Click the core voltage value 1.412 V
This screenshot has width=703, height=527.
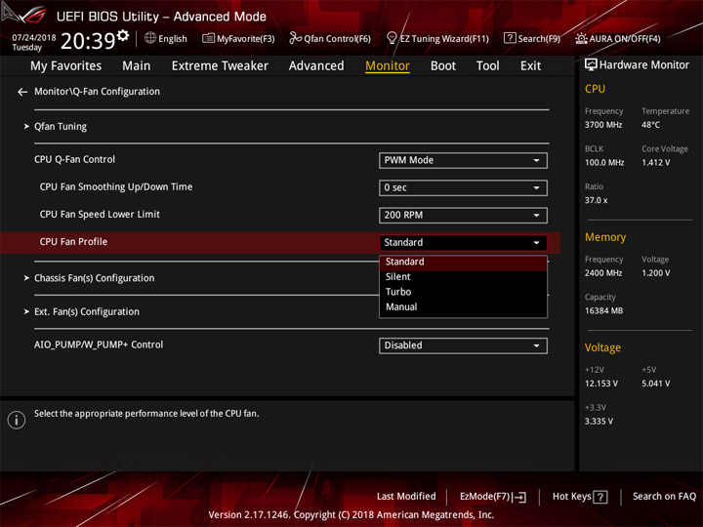pyautogui.click(x=655, y=163)
